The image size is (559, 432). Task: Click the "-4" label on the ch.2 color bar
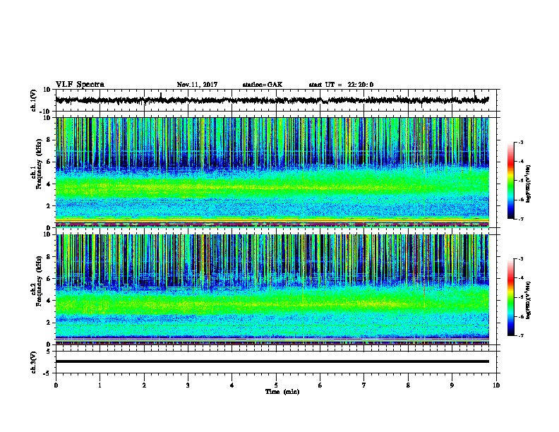pyautogui.click(x=520, y=277)
